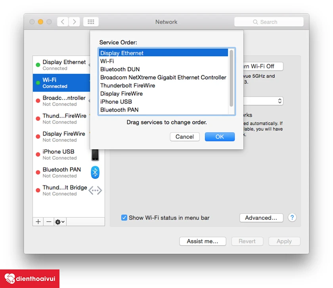The image size is (333, 288).
Task: Click the minus remove-service button
Action: pyautogui.click(x=49, y=222)
